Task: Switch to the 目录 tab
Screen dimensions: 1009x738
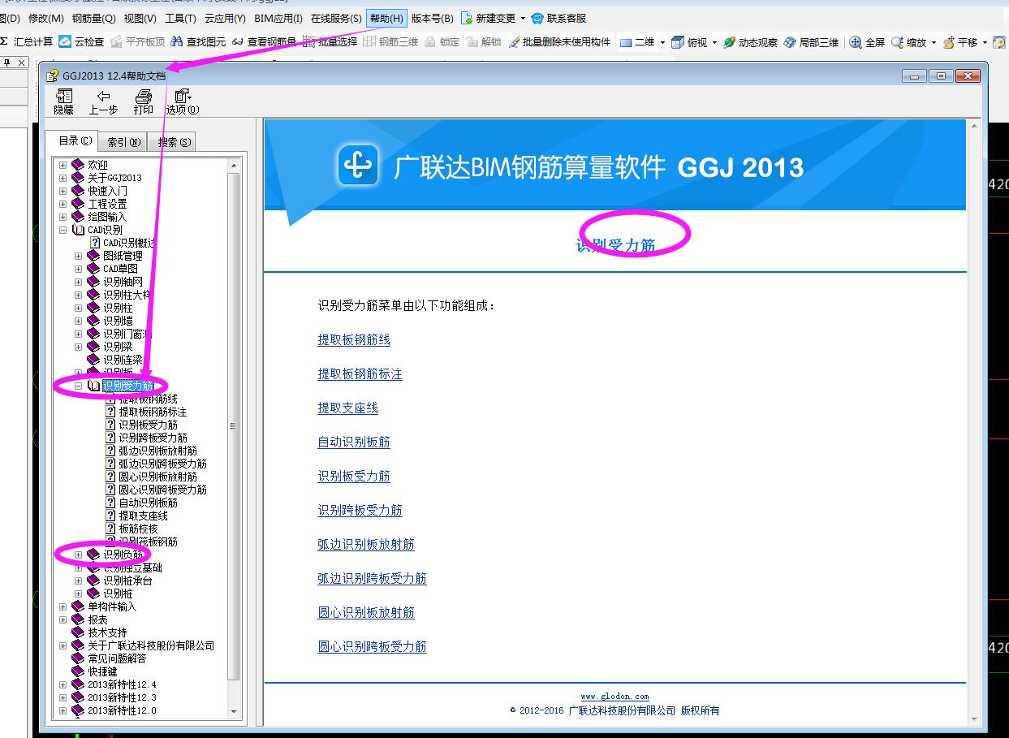Action: 75,140
